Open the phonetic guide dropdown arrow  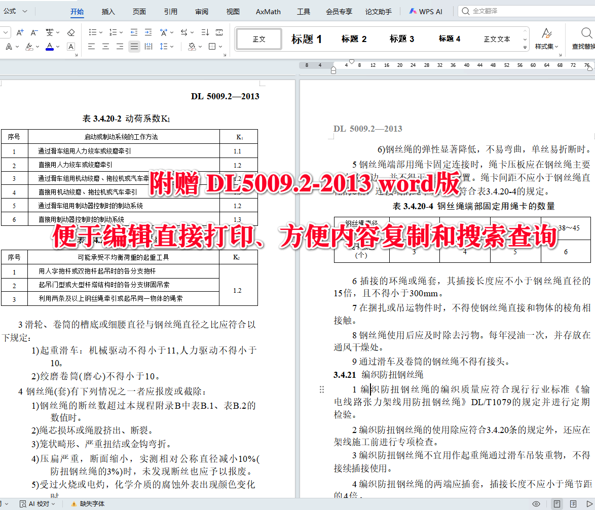(x=58, y=33)
